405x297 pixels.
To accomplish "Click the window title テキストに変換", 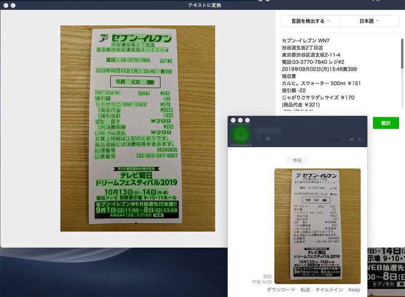I will tap(205, 5).
